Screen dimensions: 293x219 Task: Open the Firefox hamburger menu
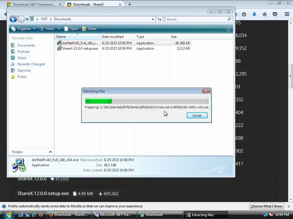tap(287, 14)
